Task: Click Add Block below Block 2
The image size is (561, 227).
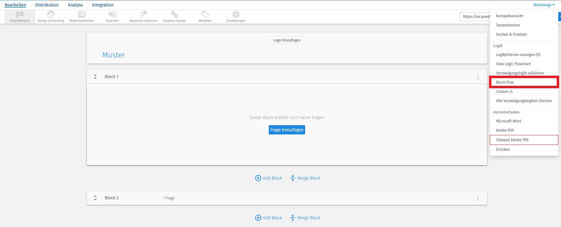Action: [x=268, y=218]
